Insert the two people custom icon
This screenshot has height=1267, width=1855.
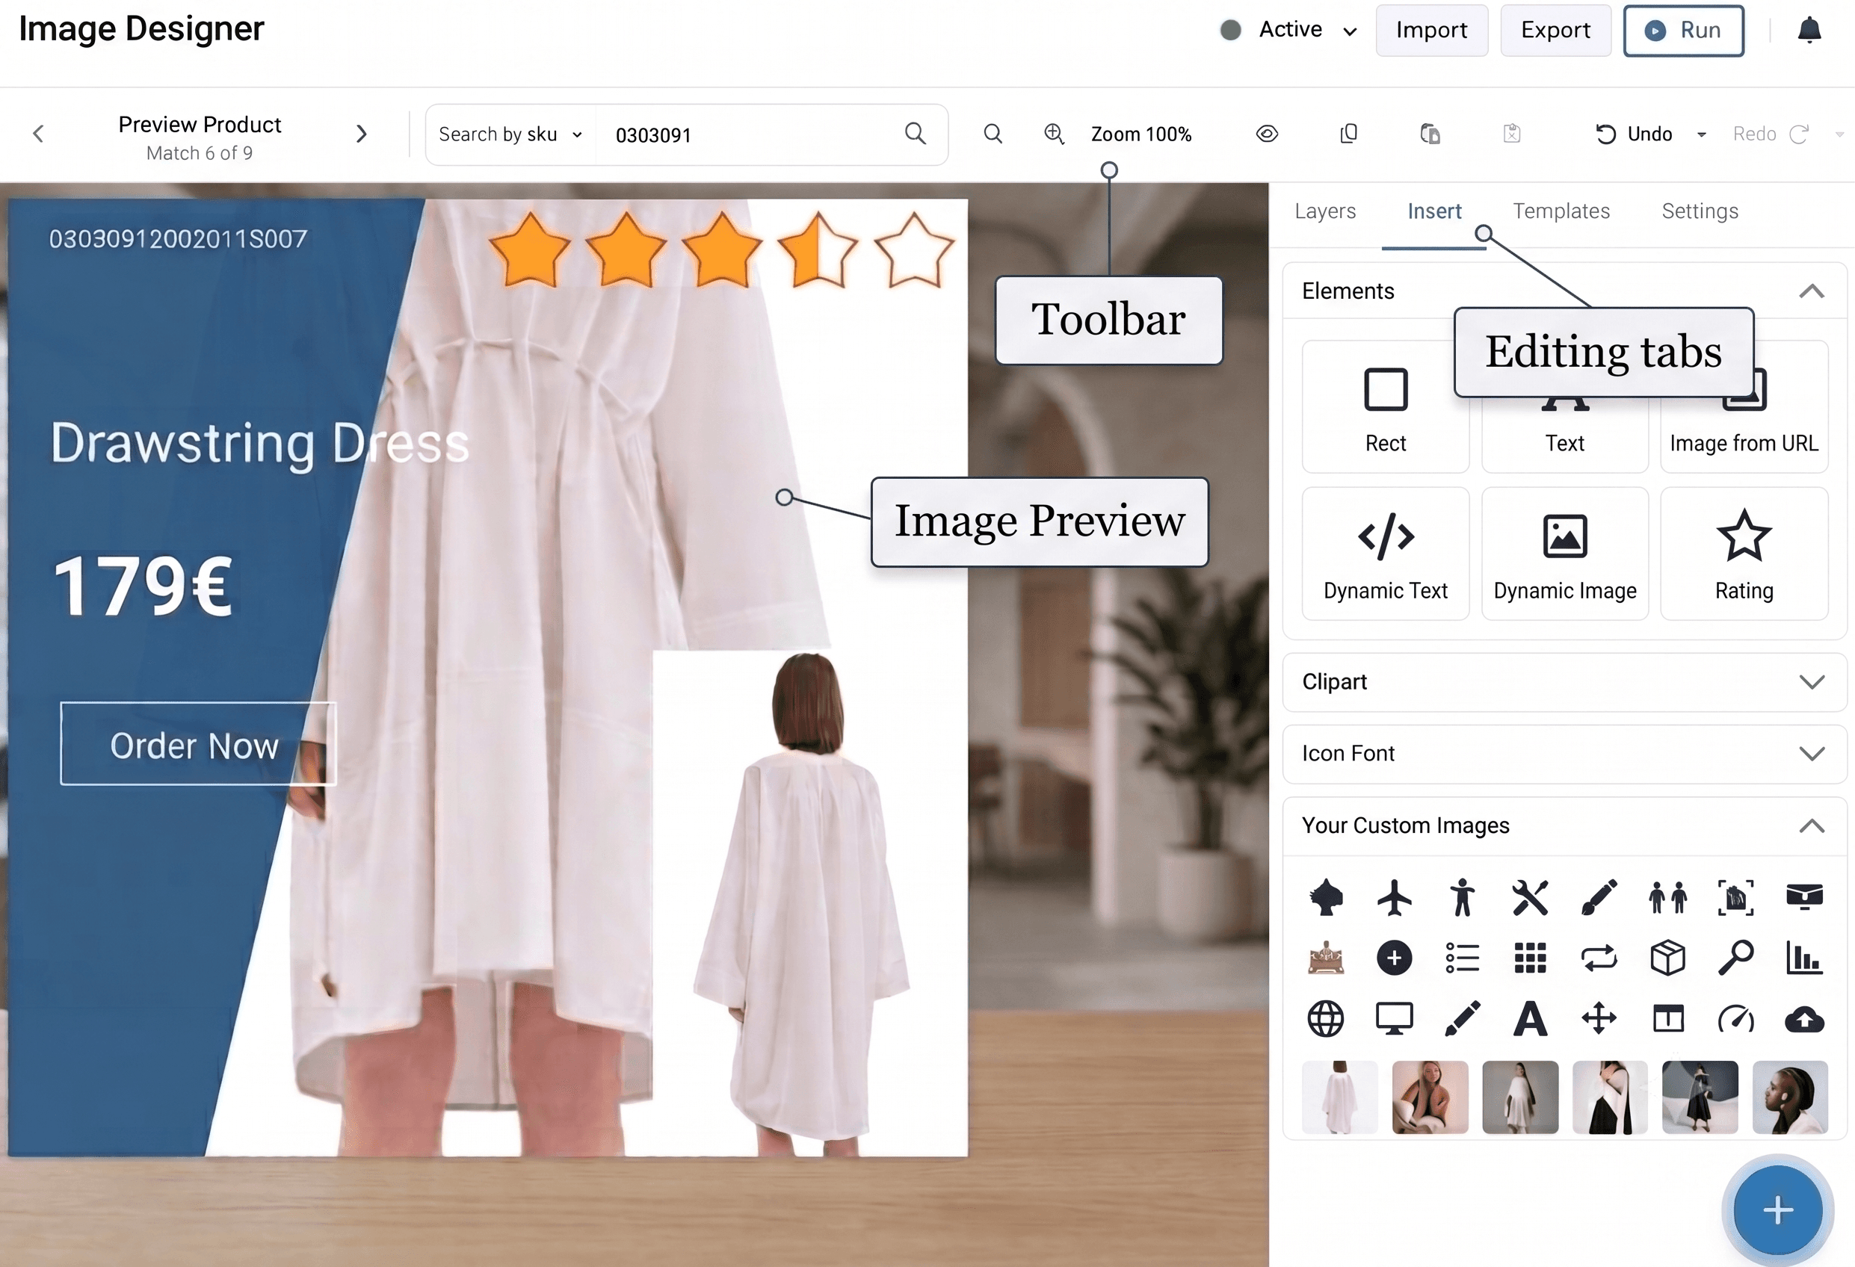click(1667, 898)
